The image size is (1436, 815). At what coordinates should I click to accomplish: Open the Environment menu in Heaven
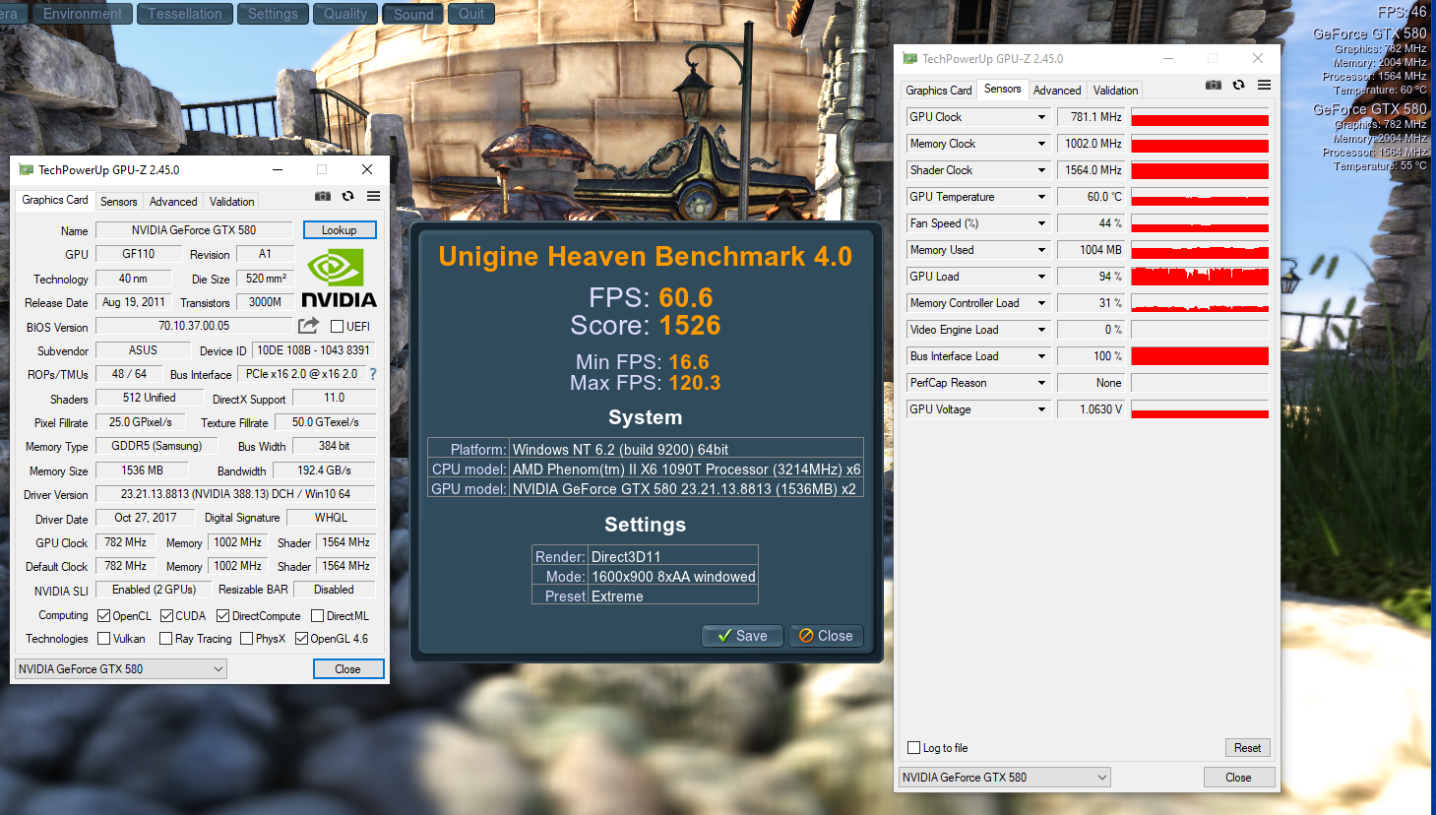pos(83,14)
